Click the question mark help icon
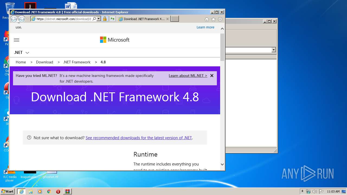The height and width of the screenshot is (195, 347). pos(29,138)
